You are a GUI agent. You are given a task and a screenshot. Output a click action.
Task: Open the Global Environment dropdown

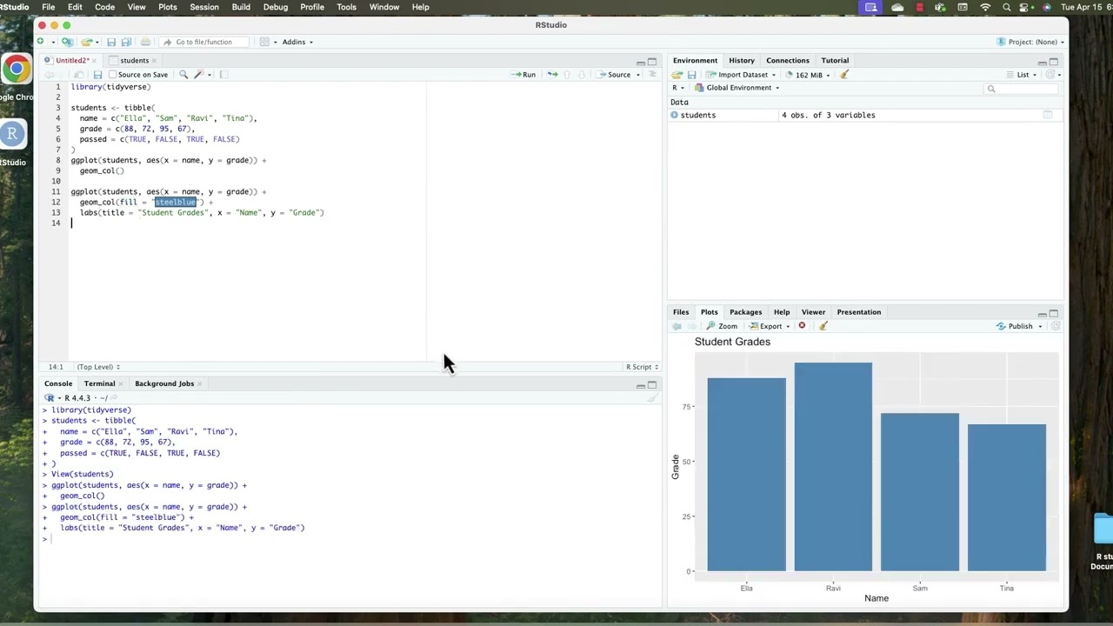tap(737, 88)
